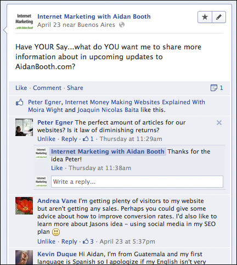This screenshot has height=265, width=237.
Task: Reply to Peter Egner's comment
Action: point(69,139)
